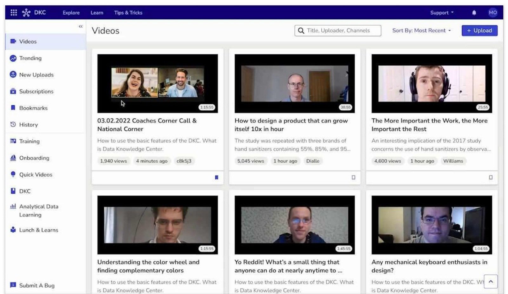Open the Explore menu
Viewport: 508px width, 294px height.
coord(71,13)
